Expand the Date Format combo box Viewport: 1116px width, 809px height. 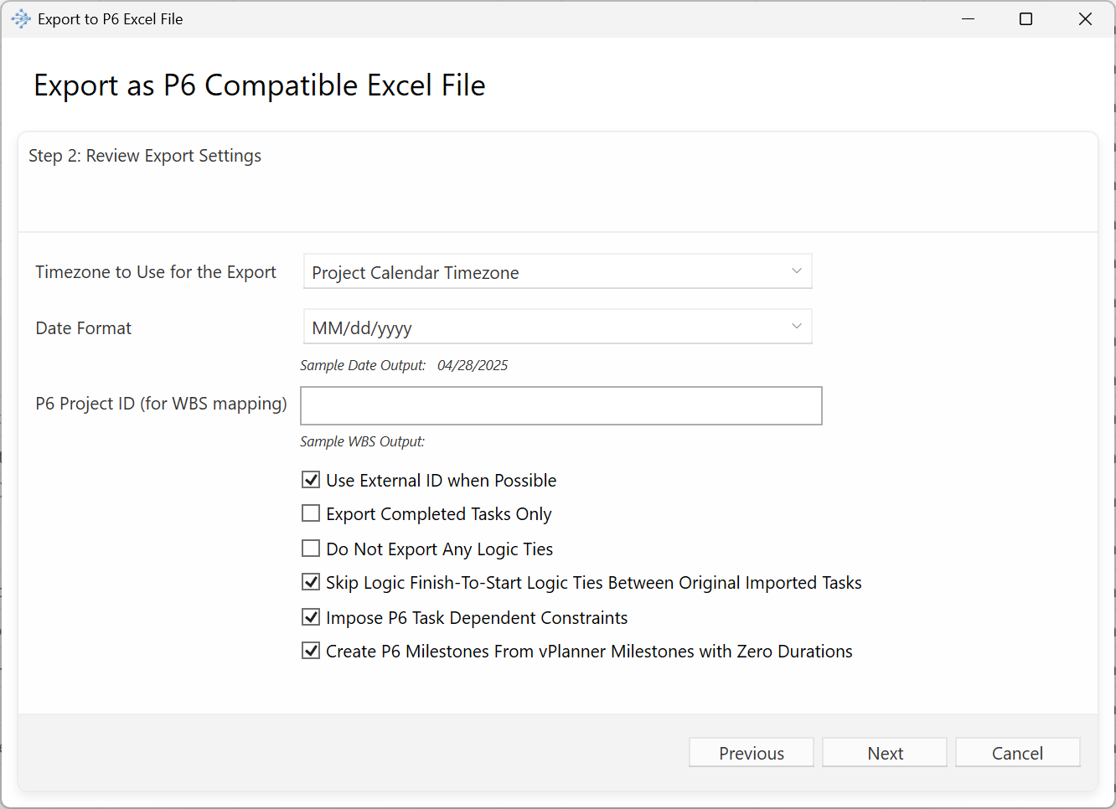point(557,327)
